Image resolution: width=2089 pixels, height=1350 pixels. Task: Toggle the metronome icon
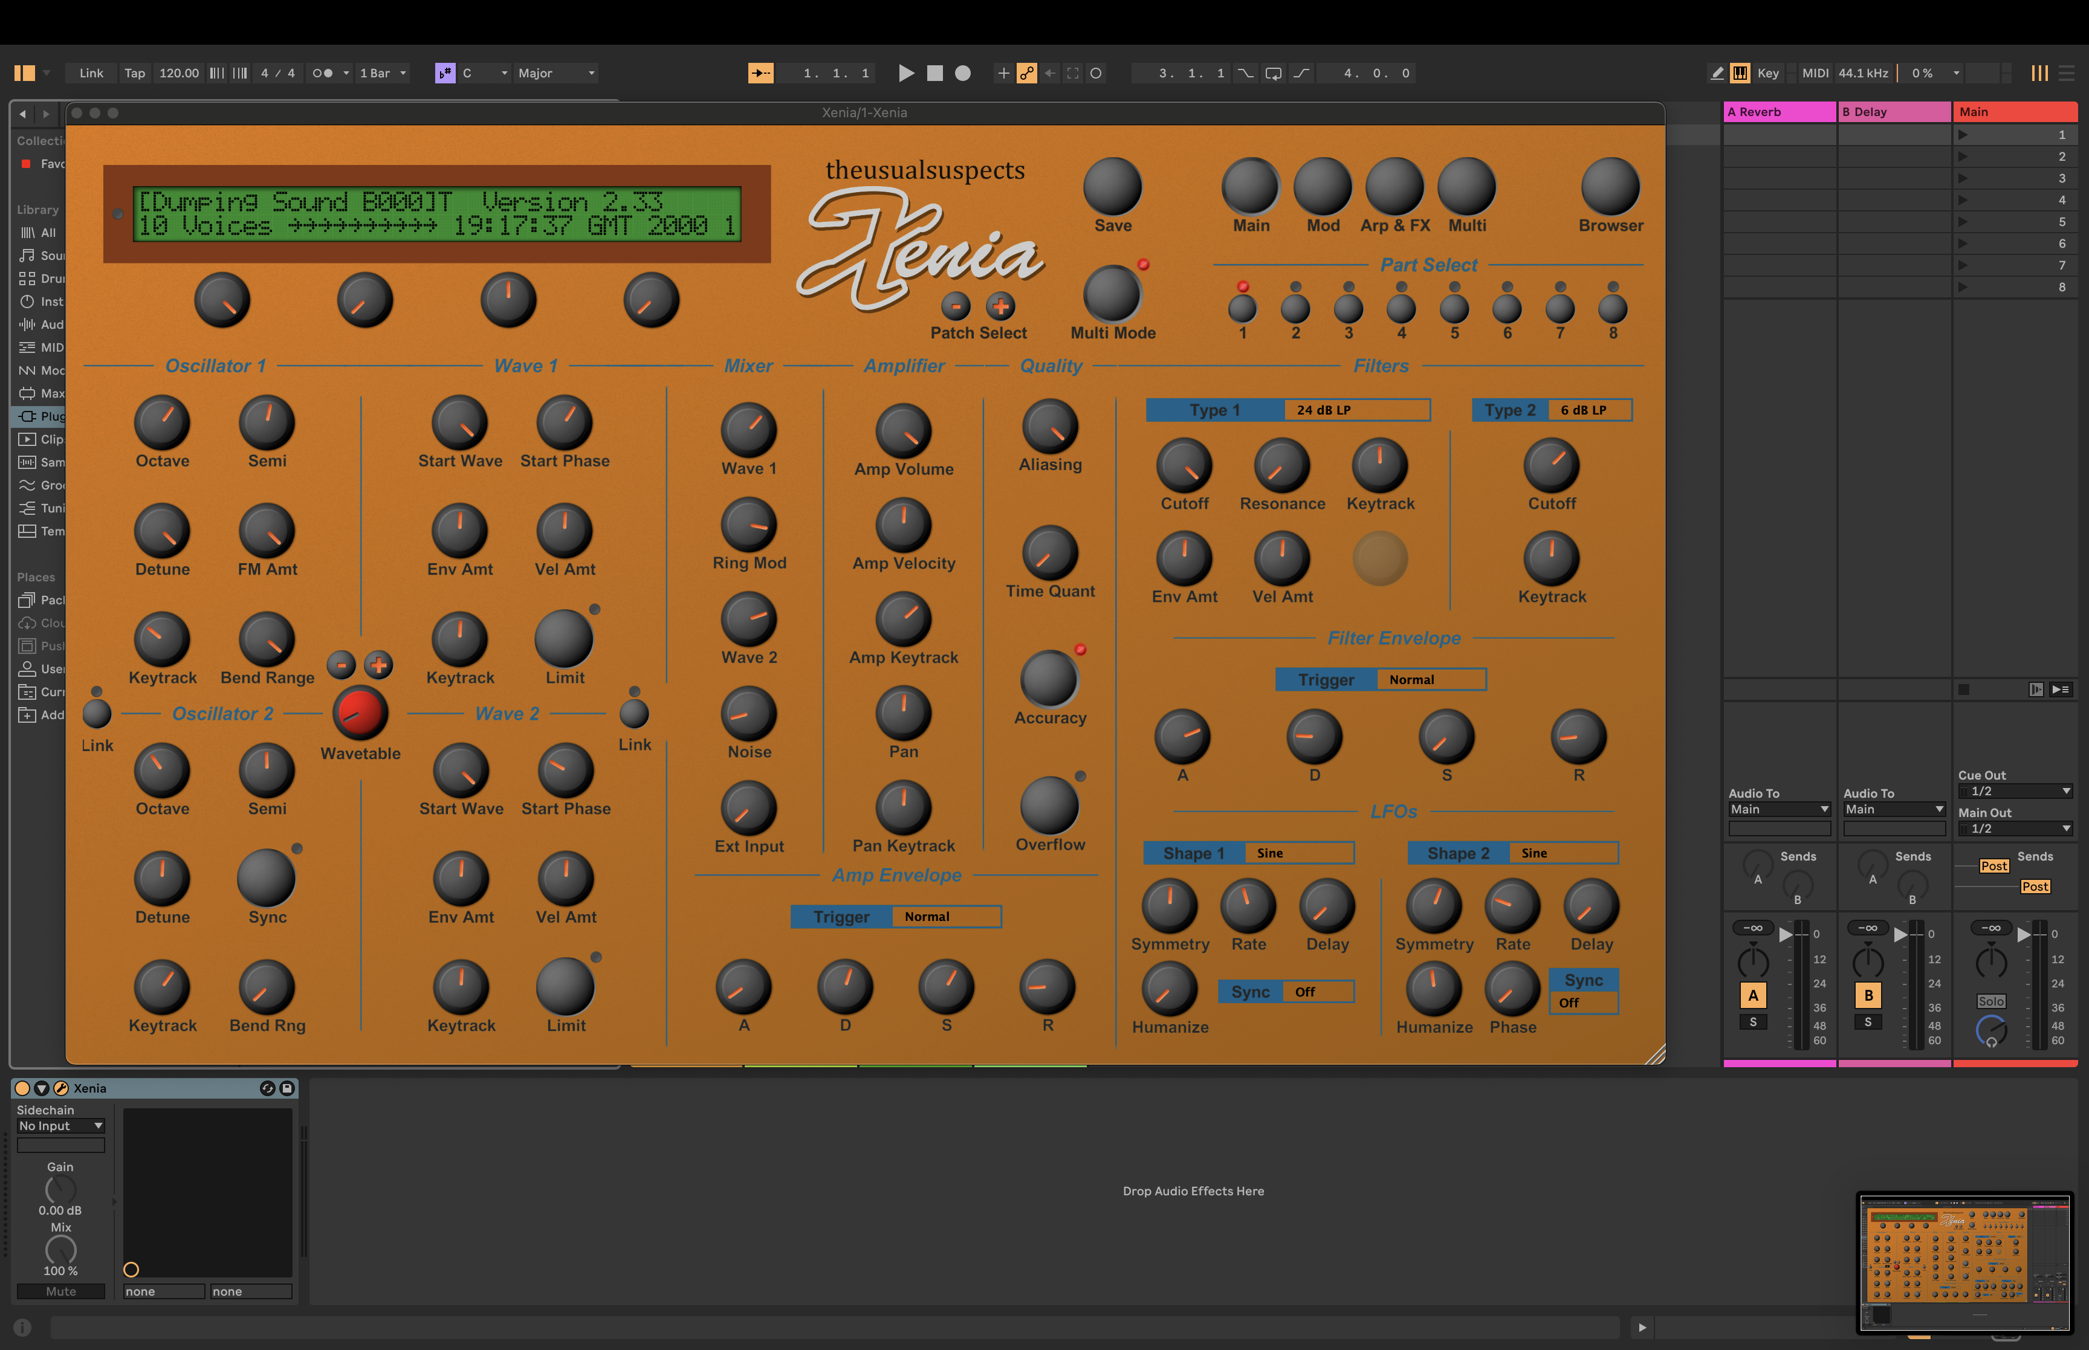tap(323, 74)
